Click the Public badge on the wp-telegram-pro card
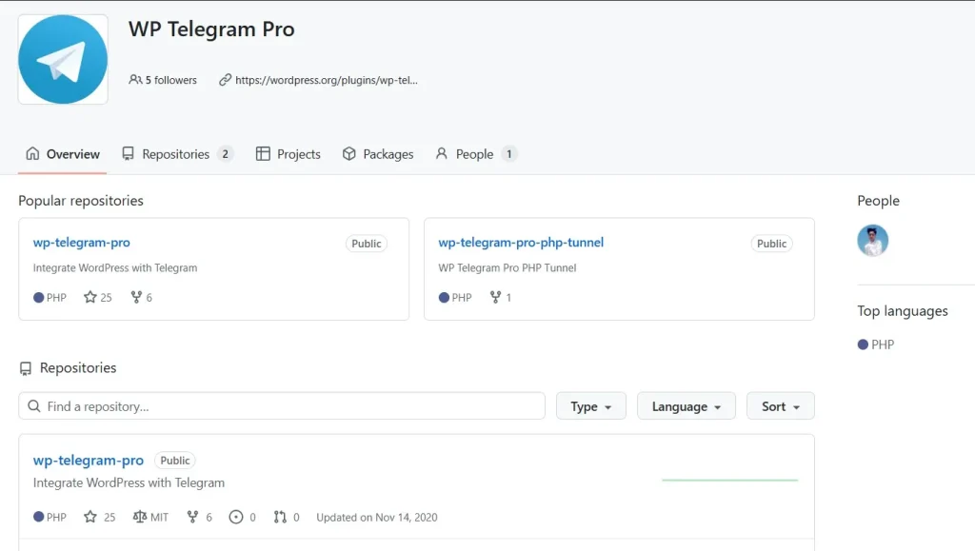Screen dimensions: 975x551 click(367, 244)
